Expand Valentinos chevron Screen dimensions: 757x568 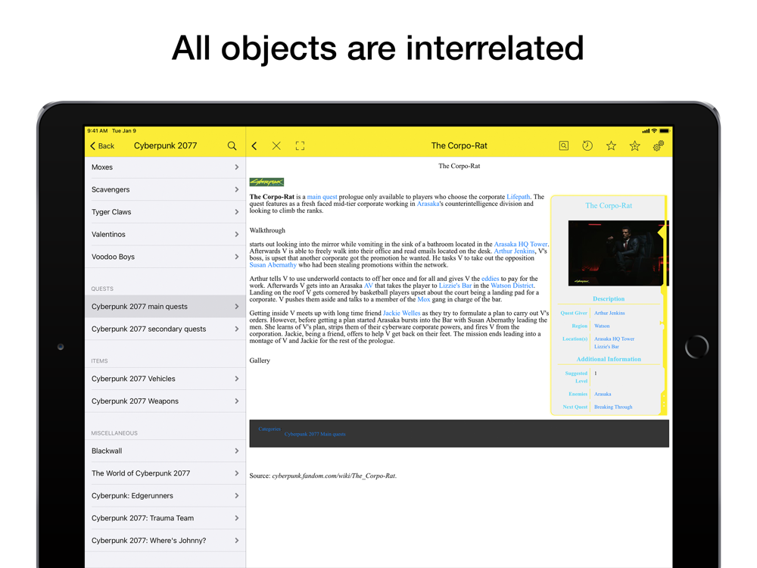pos(236,234)
